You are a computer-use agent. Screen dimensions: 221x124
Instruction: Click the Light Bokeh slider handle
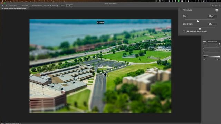pos(204,48)
